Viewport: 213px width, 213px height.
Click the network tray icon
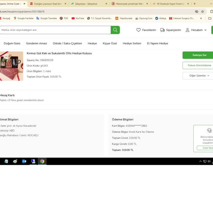(x=205, y=161)
